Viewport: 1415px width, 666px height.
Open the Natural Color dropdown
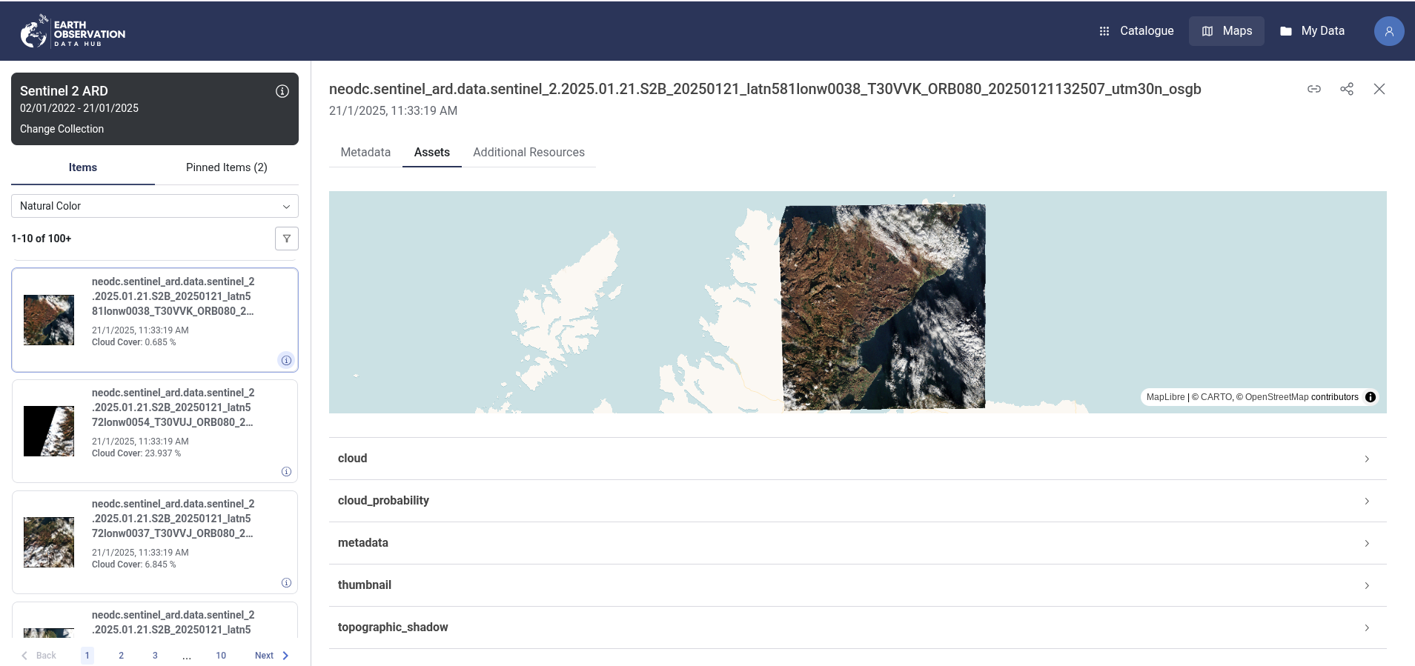pyautogui.click(x=155, y=206)
